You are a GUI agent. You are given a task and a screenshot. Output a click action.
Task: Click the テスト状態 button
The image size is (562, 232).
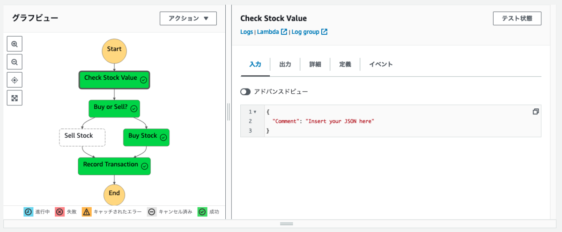(517, 18)
